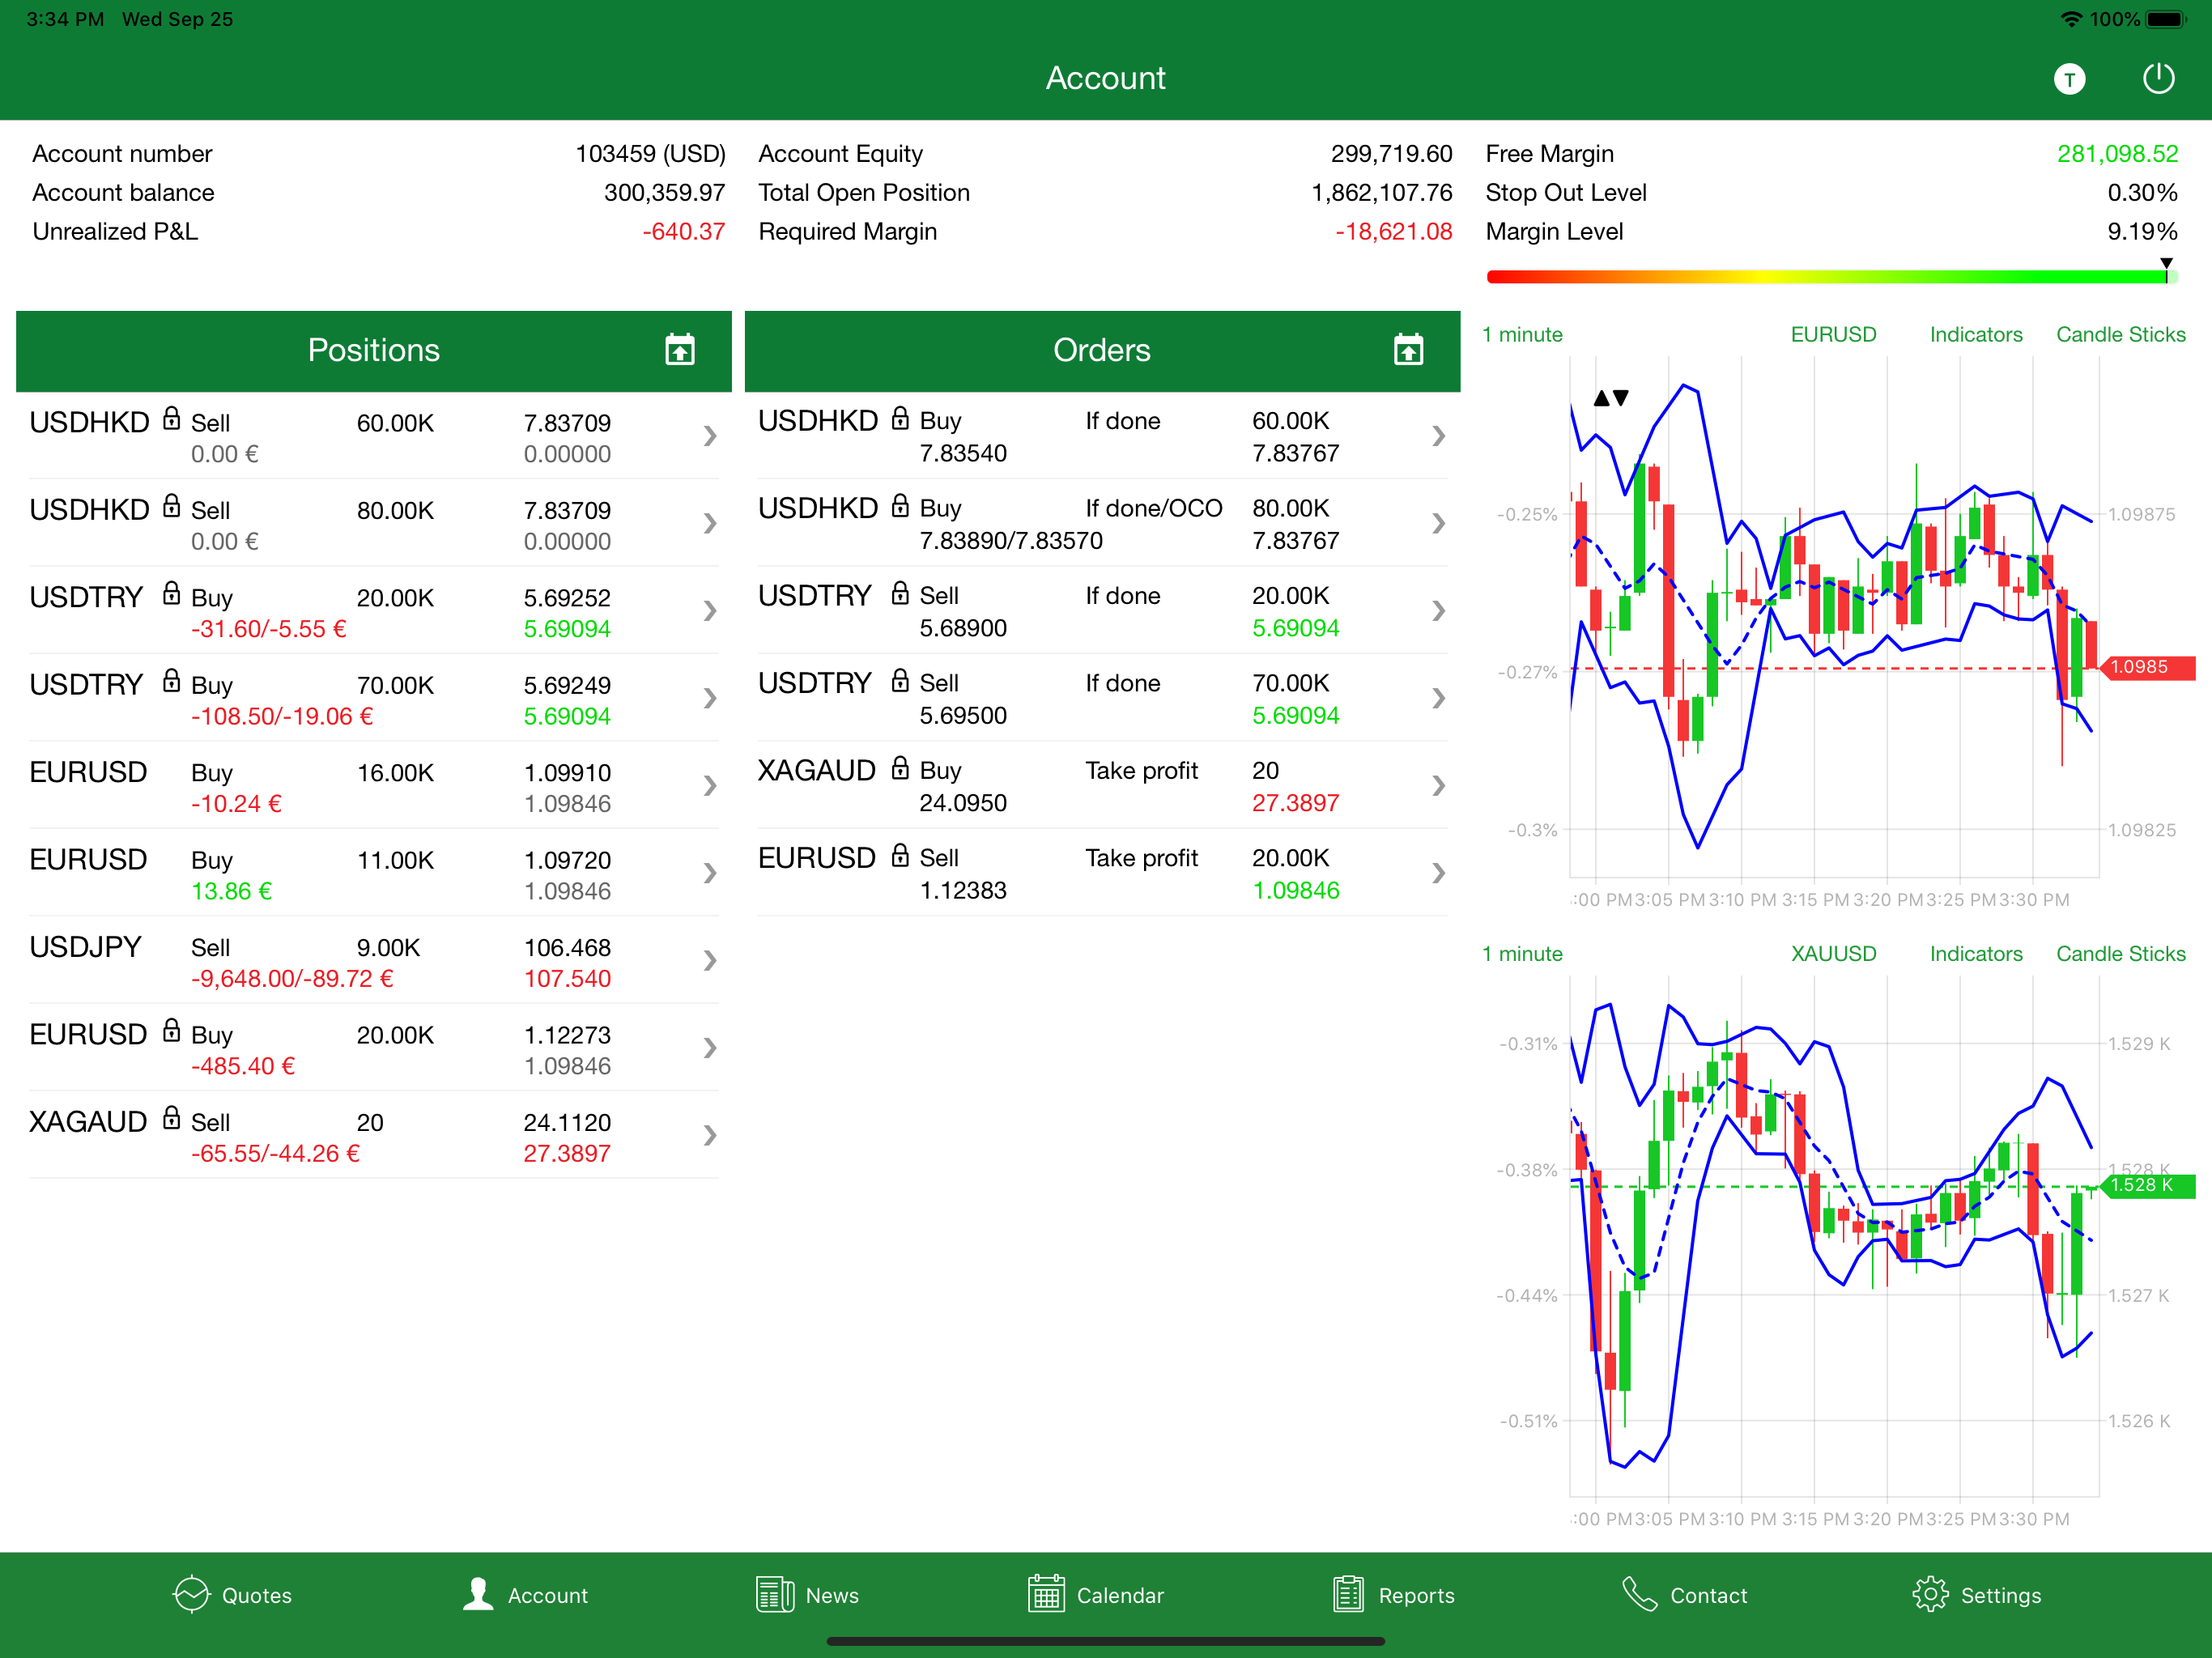
Task: Tap the power logout icon
Action: click(x=2159, y=78)
